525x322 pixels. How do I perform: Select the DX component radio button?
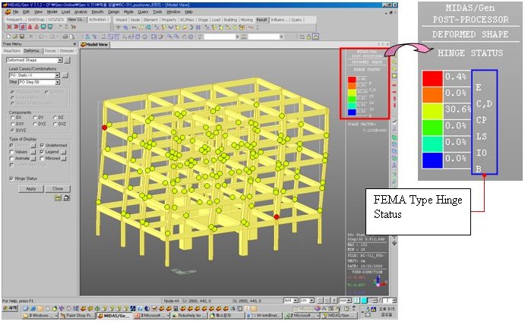tap(13, 118)
